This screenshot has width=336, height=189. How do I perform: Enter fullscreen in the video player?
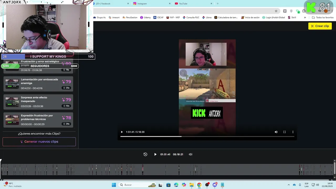284,132
